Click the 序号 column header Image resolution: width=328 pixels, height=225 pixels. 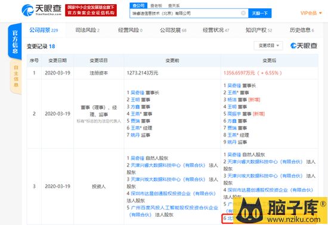click(x=34, y=61)
